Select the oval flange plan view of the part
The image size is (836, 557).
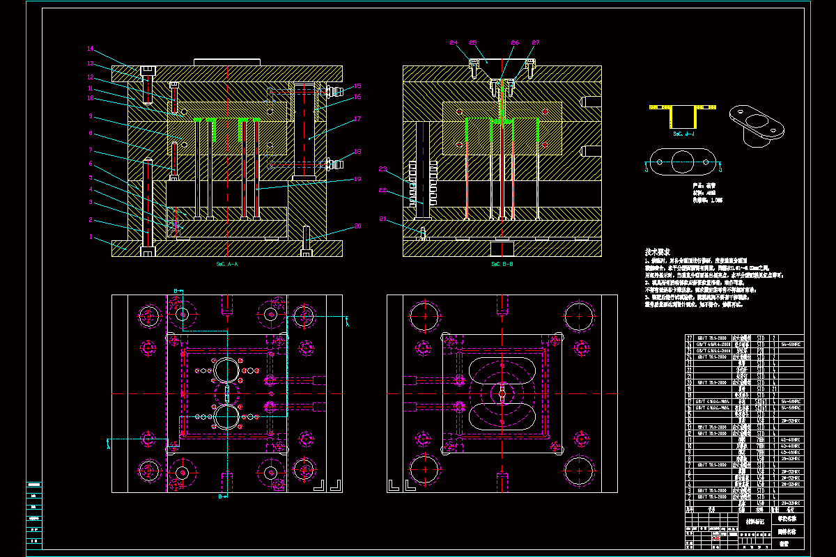tap(684, 163)
